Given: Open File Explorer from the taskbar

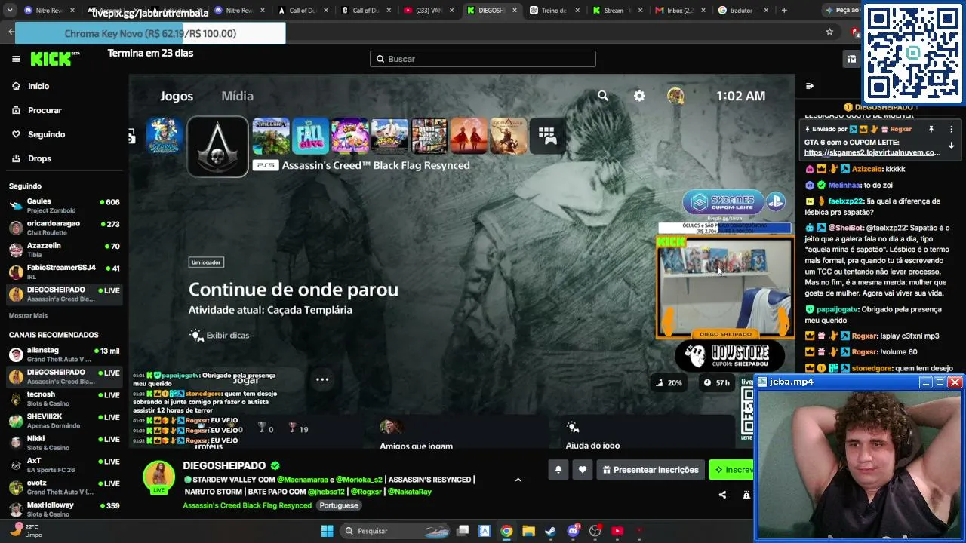Looking at the screenshot, I should coord(528,531).
